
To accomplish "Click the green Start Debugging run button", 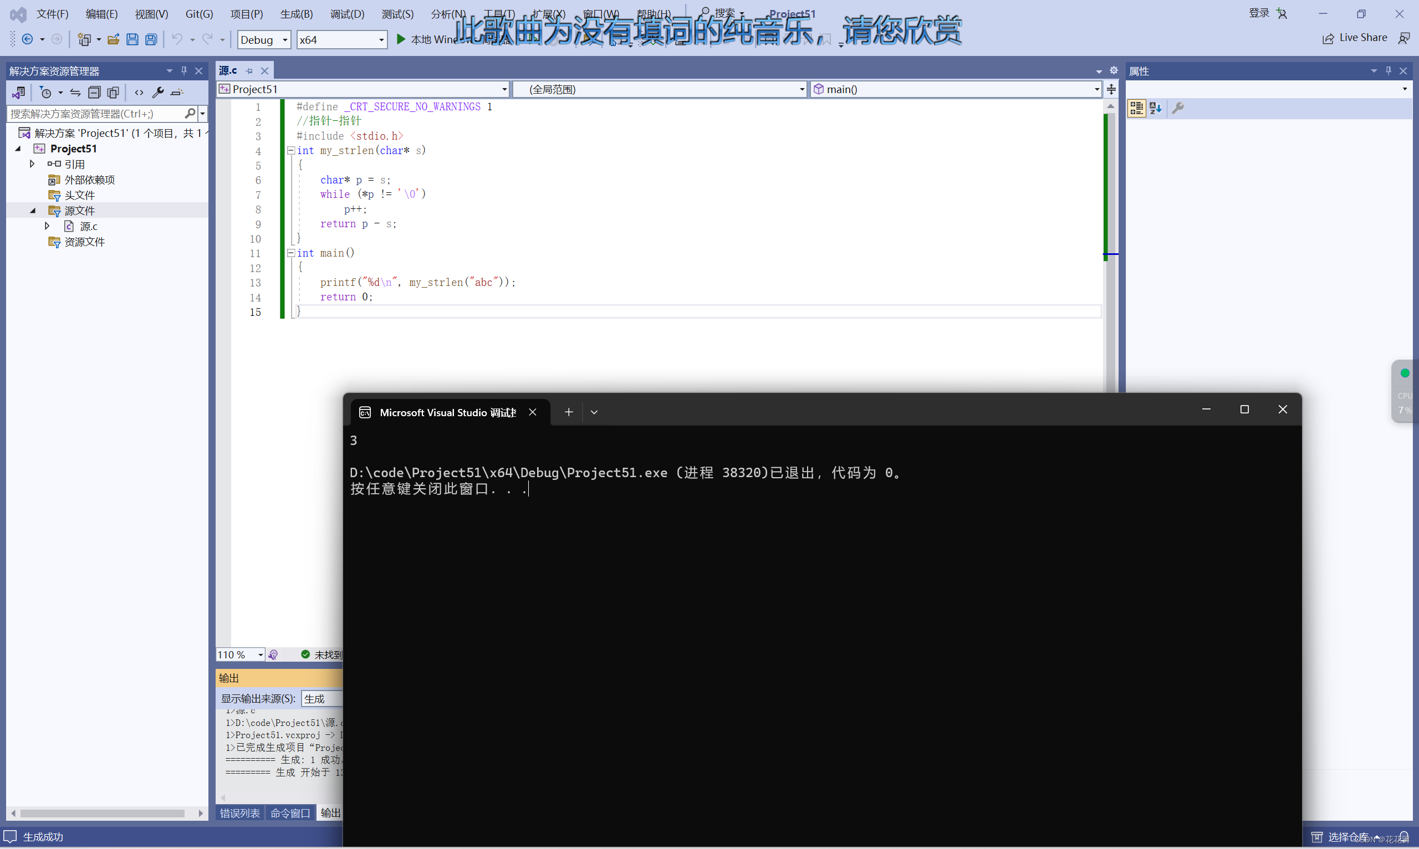I will tap(401, 39).
